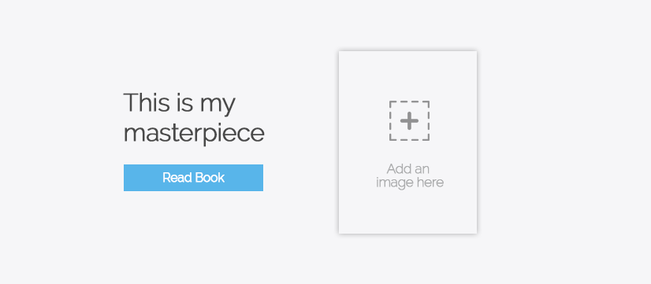Viewport: 651px width, 284px height.
Task: Click the 'Add an image here' caption
Action: (409, 175)
